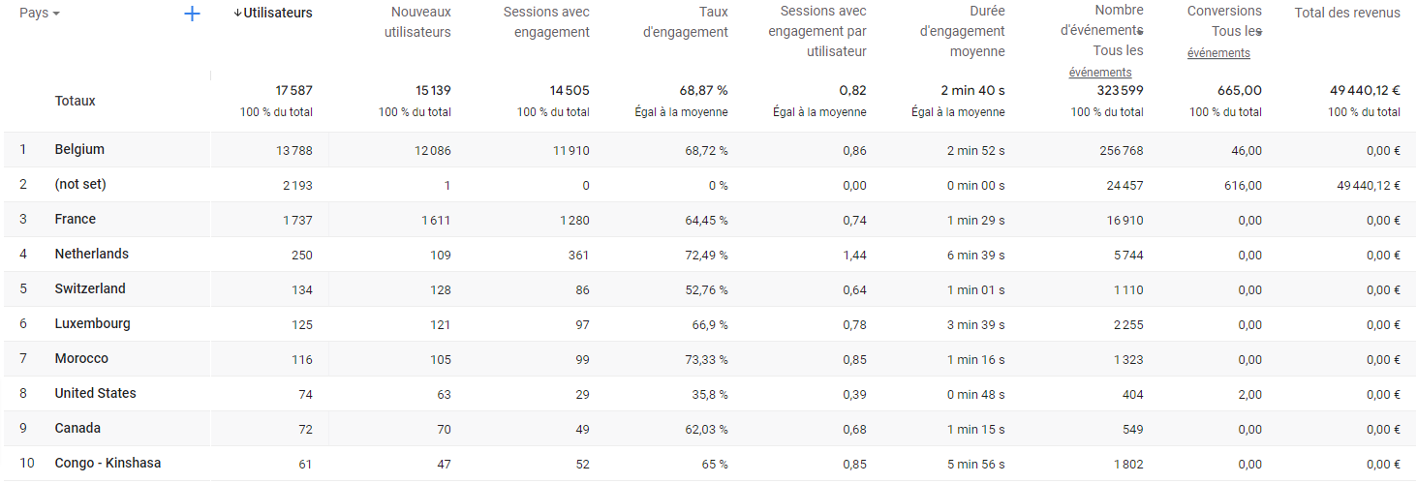Select the France row label
This screenshot has width=1417, height=483.
pos(76,219)
